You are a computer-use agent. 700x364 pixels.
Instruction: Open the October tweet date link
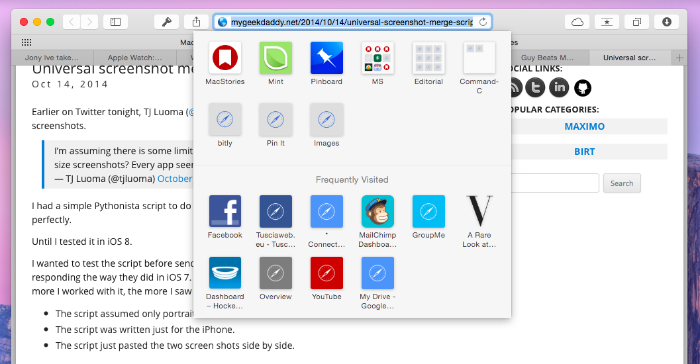[x=175, y=179]
